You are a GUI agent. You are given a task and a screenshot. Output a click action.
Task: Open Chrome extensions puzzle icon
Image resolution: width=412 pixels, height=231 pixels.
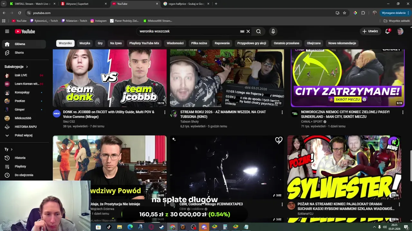363,13
